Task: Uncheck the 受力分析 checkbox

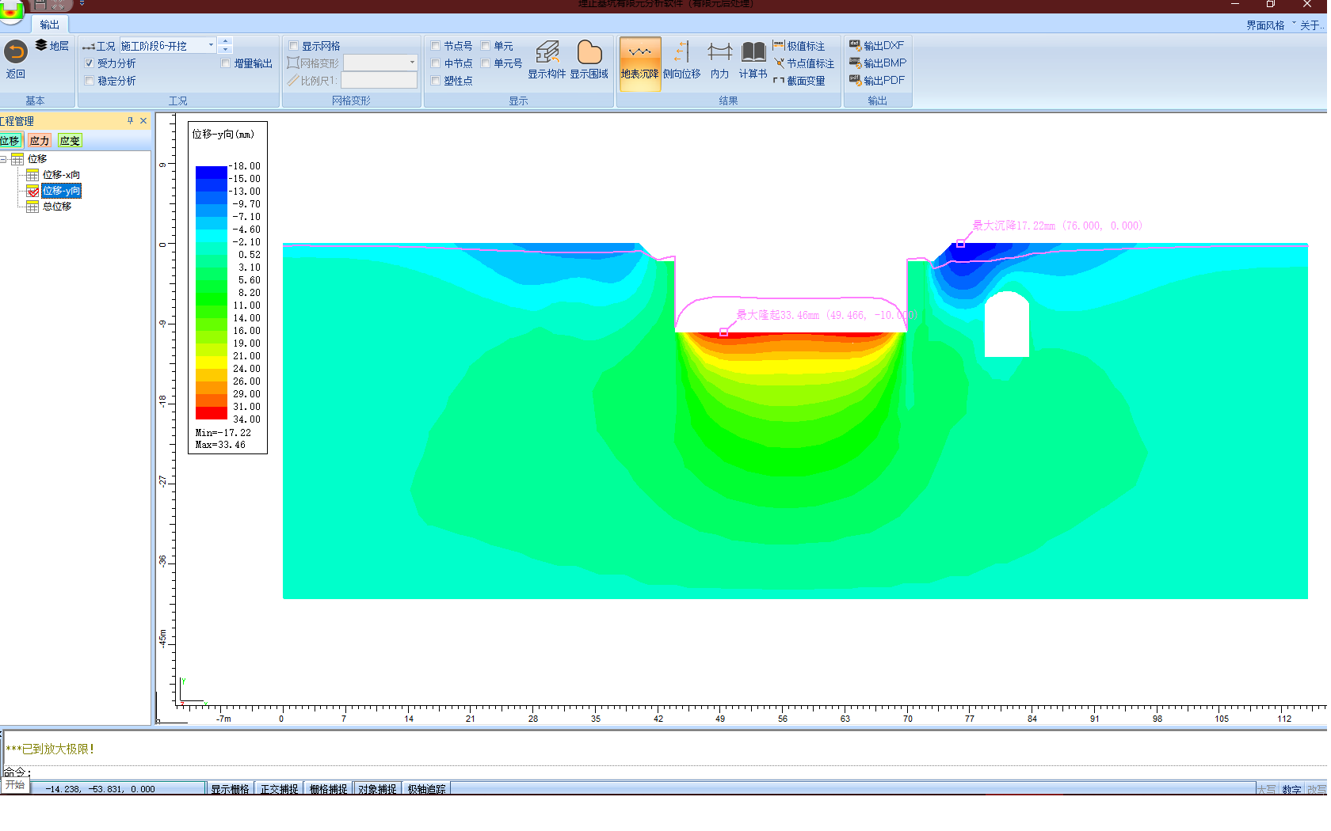Action: (90, 63)
